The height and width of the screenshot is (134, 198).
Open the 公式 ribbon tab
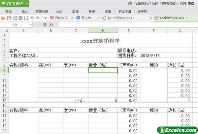(59, 12)
